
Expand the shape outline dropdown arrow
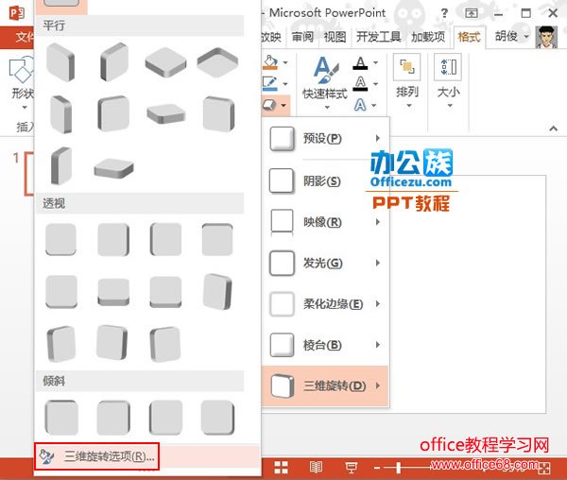[x=285, y=84]
